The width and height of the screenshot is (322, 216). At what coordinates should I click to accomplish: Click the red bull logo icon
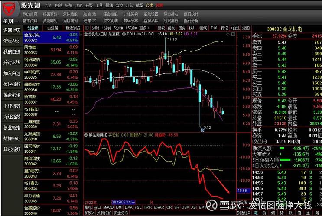(x=9, y=9)
